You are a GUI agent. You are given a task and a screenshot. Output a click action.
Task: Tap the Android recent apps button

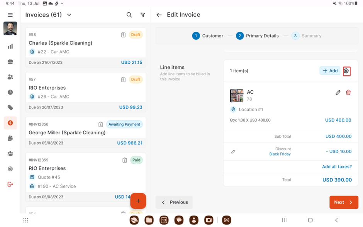[x=284, y=220]
